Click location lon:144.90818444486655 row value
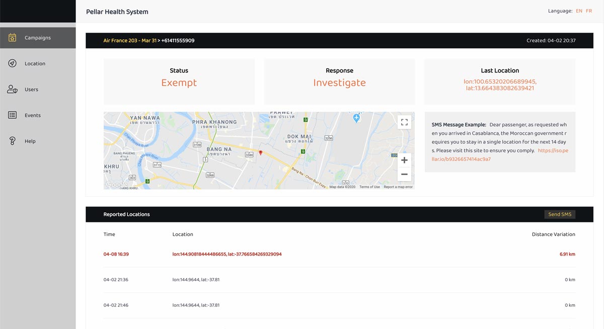 [x=227, y=255]
